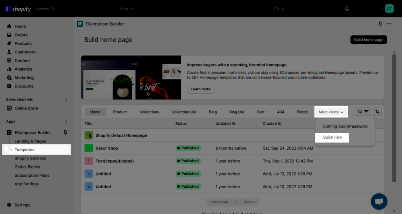Click the EComposer Builder sidebar icon
The width and height of the screenshot is (402, 214).
click(x=9, y=132)
